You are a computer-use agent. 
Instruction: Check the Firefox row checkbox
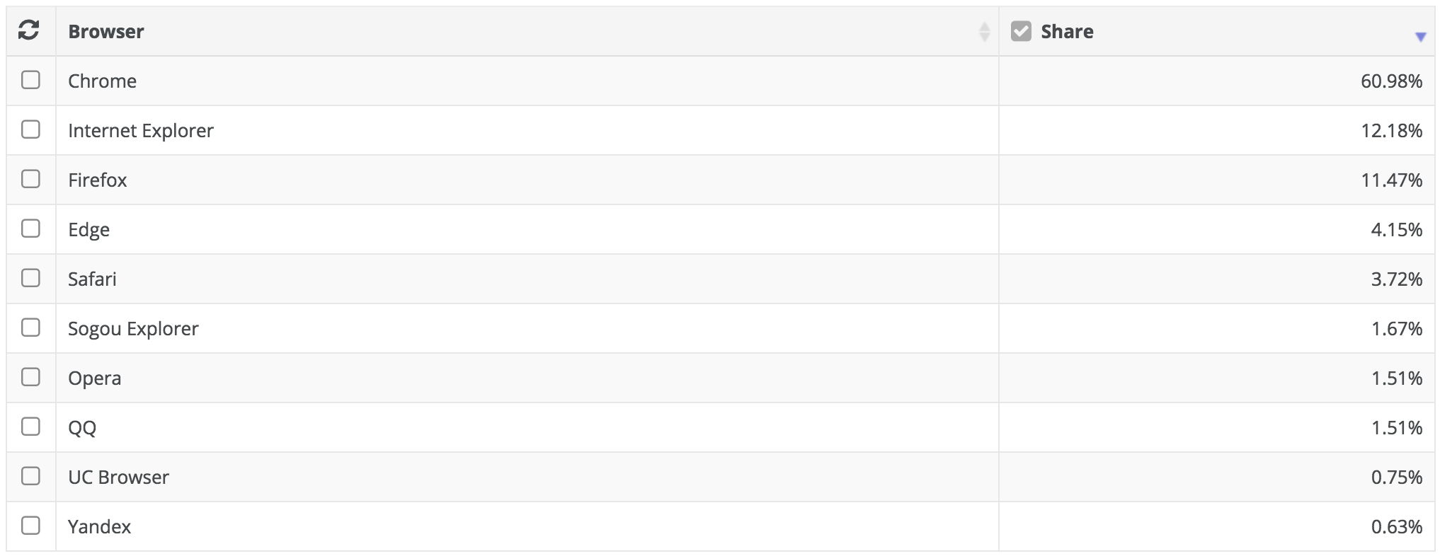30,179
